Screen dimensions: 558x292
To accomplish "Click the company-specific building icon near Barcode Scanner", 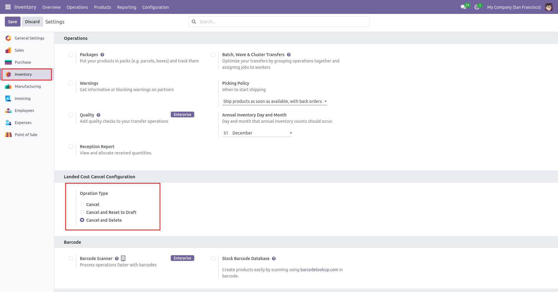I will [123, 258].
